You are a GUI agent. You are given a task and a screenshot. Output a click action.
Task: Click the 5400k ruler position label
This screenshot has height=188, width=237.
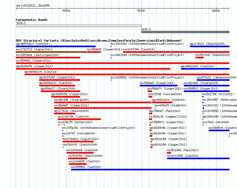pyautogui.click(x=66, y=11)
